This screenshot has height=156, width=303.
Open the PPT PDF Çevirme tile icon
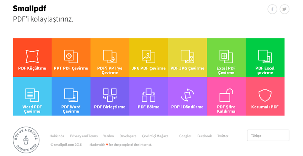71,56
